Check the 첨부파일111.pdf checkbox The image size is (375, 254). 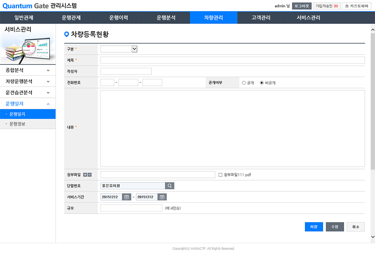tap(220, 175)
